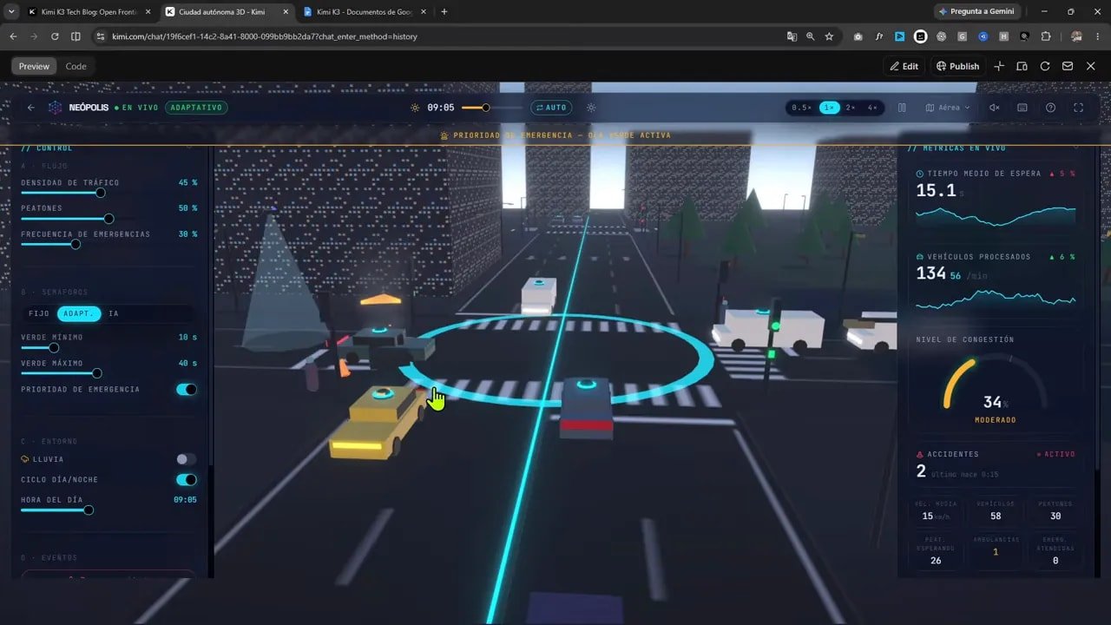This screenshot has width=1111, height=625.
Task: Click the Nivel de Congestión gauge
Action: [x=996, y=383]
